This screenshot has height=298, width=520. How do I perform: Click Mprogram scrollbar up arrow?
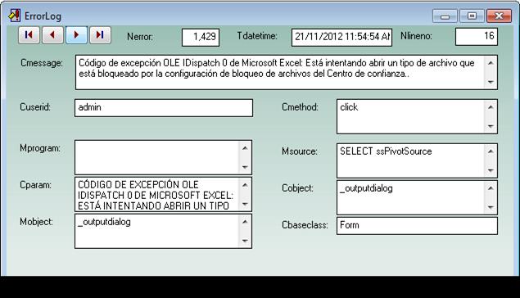click(x=245, y=148)
